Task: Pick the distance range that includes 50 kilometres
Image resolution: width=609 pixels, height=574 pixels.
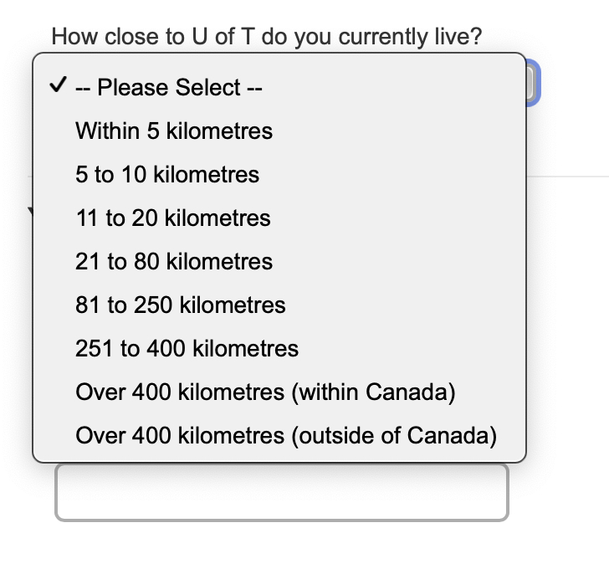Action: pos(174,262)
